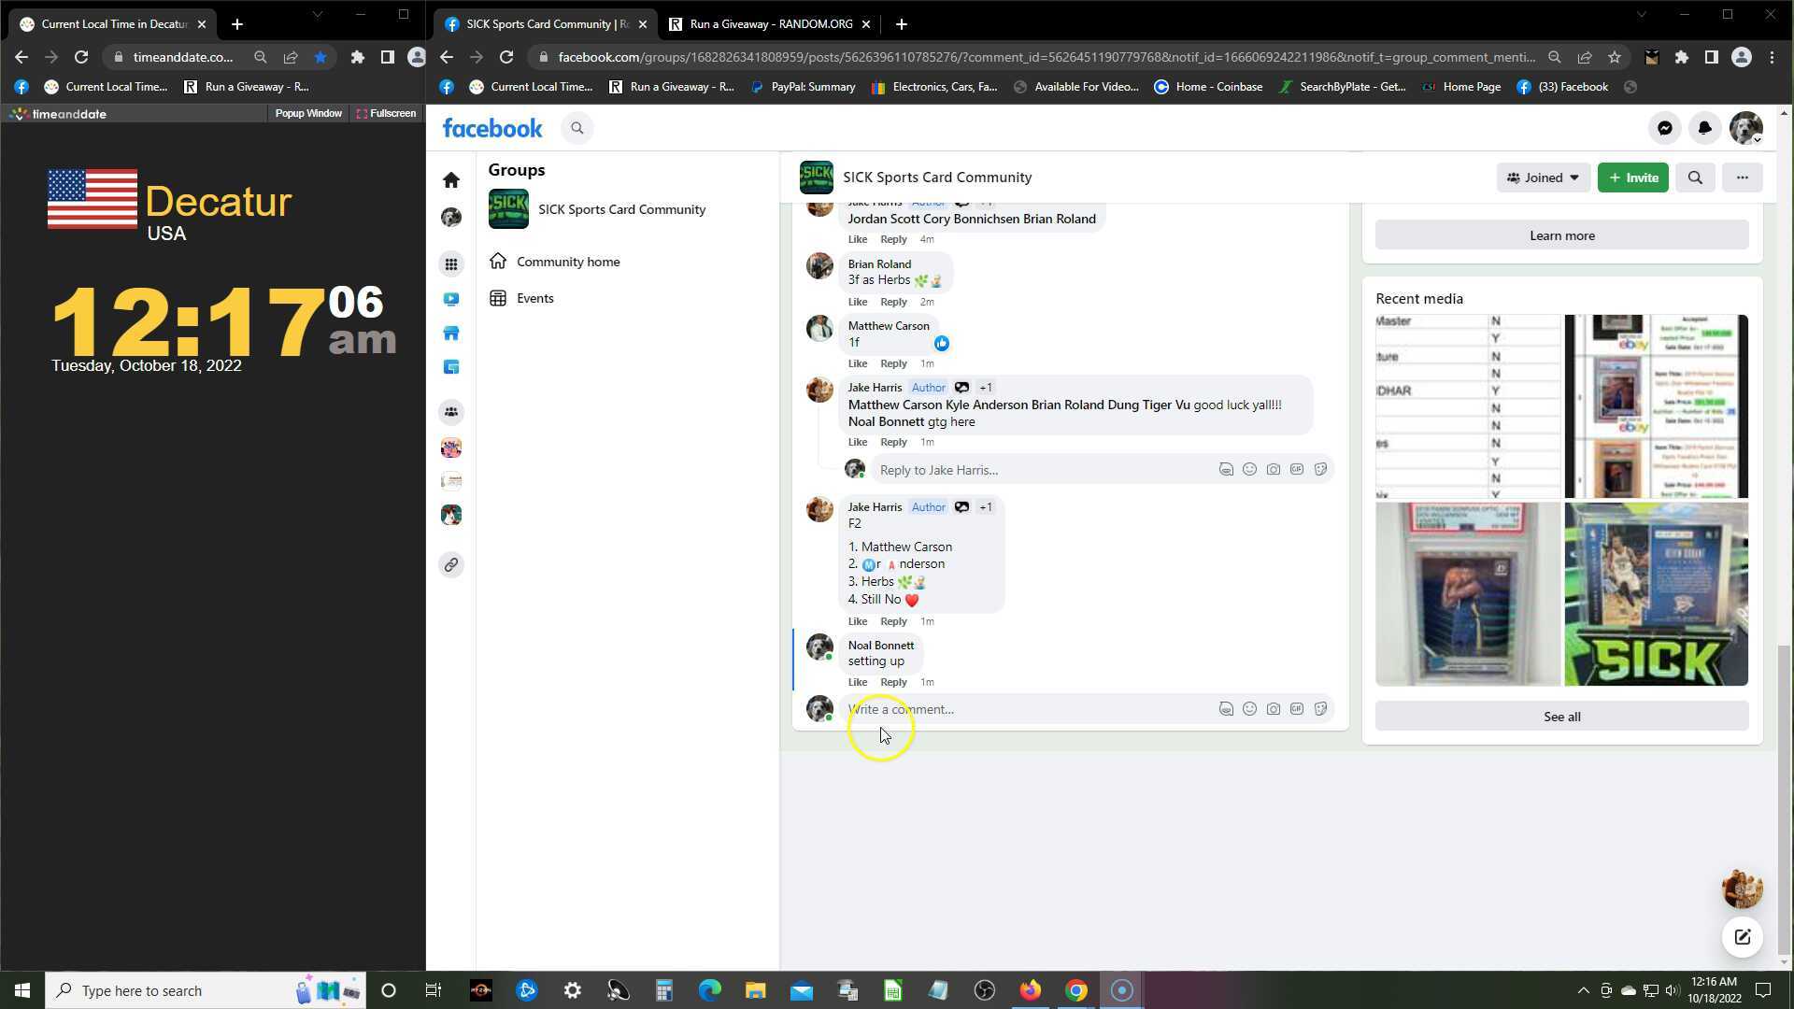Open Community home in Groups menu

pyautogui.click(x=567, y=262)
